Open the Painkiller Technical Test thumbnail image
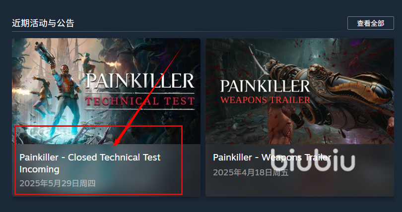Image resolution: width=402 pixels, height=212 pixels. pos(106,91)
